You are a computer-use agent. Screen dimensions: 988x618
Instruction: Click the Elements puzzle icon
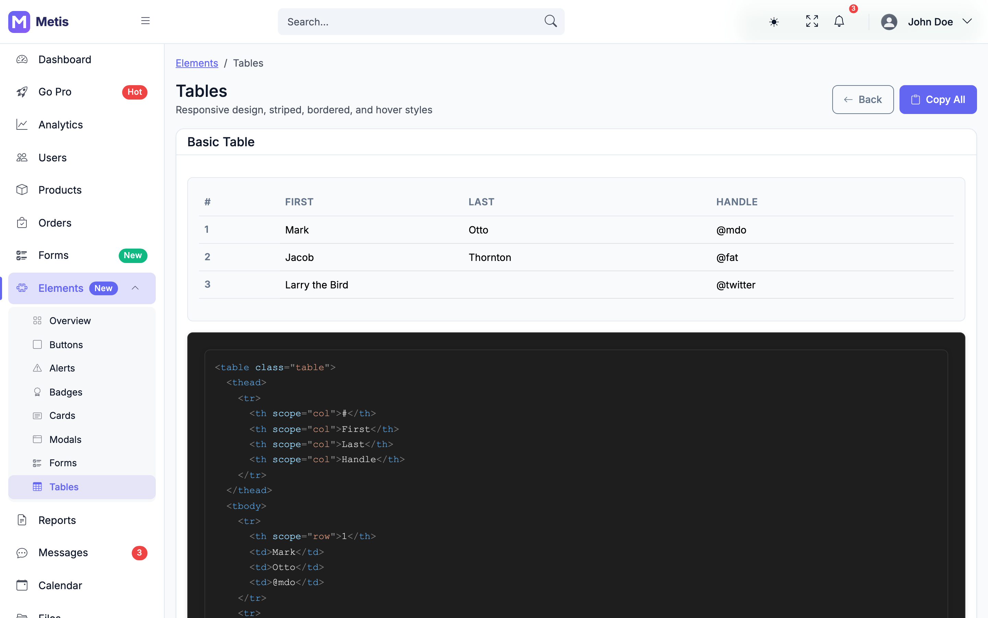pos(22,288)
